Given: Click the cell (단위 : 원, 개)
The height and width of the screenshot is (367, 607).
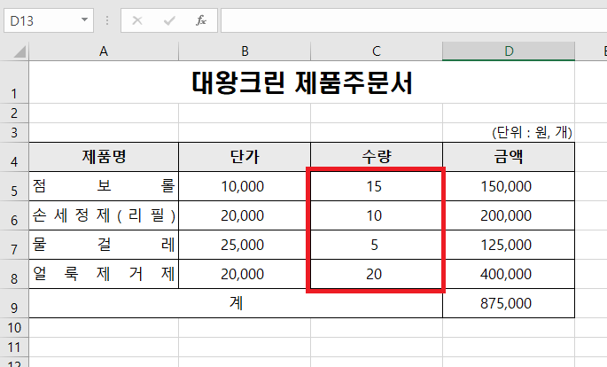Looking at the screenshot, I should 509,133.
